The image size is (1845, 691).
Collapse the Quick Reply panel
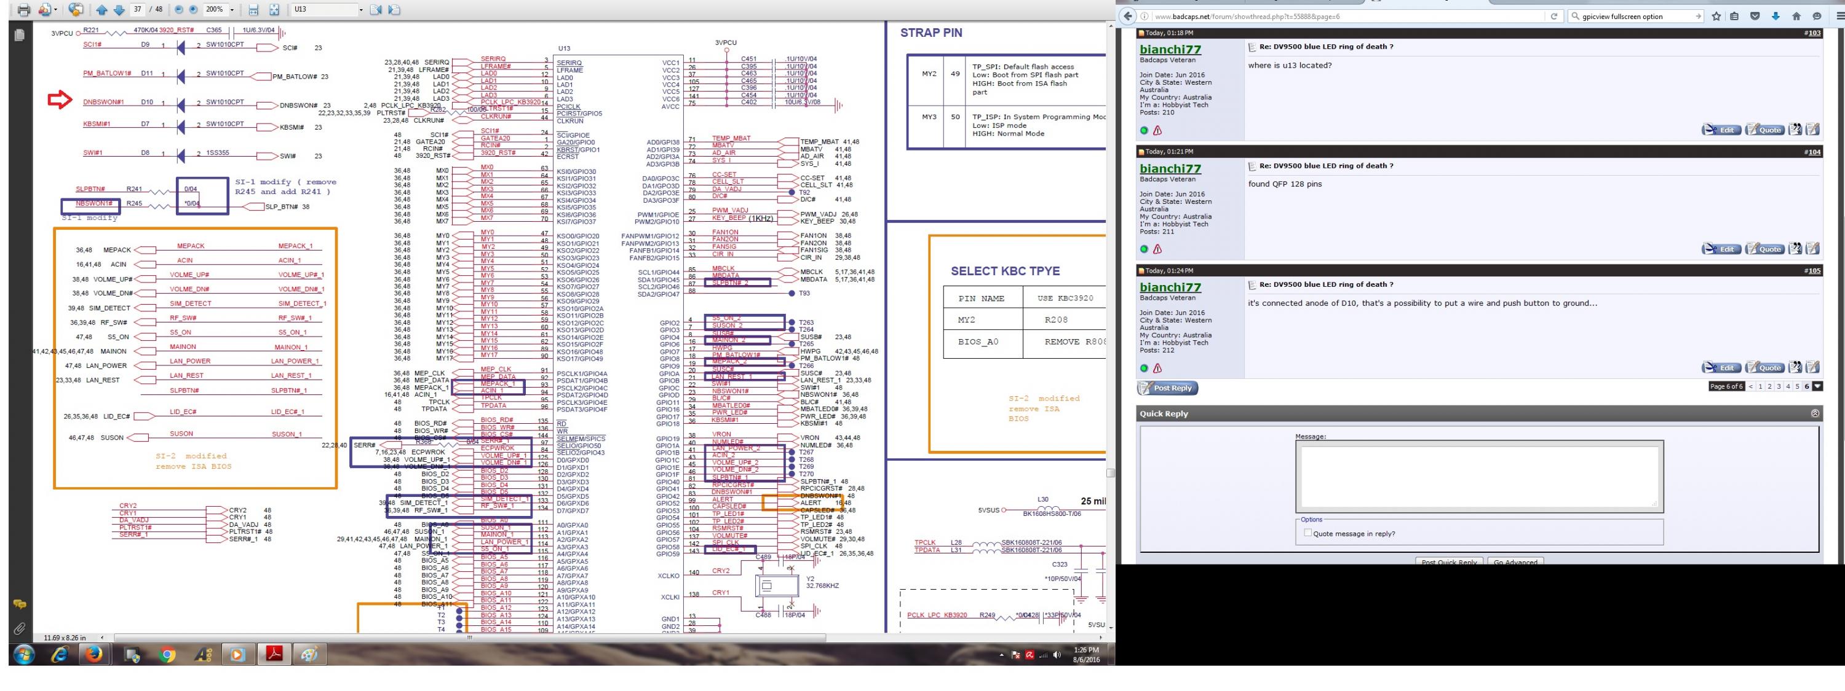pos(1814,413)
